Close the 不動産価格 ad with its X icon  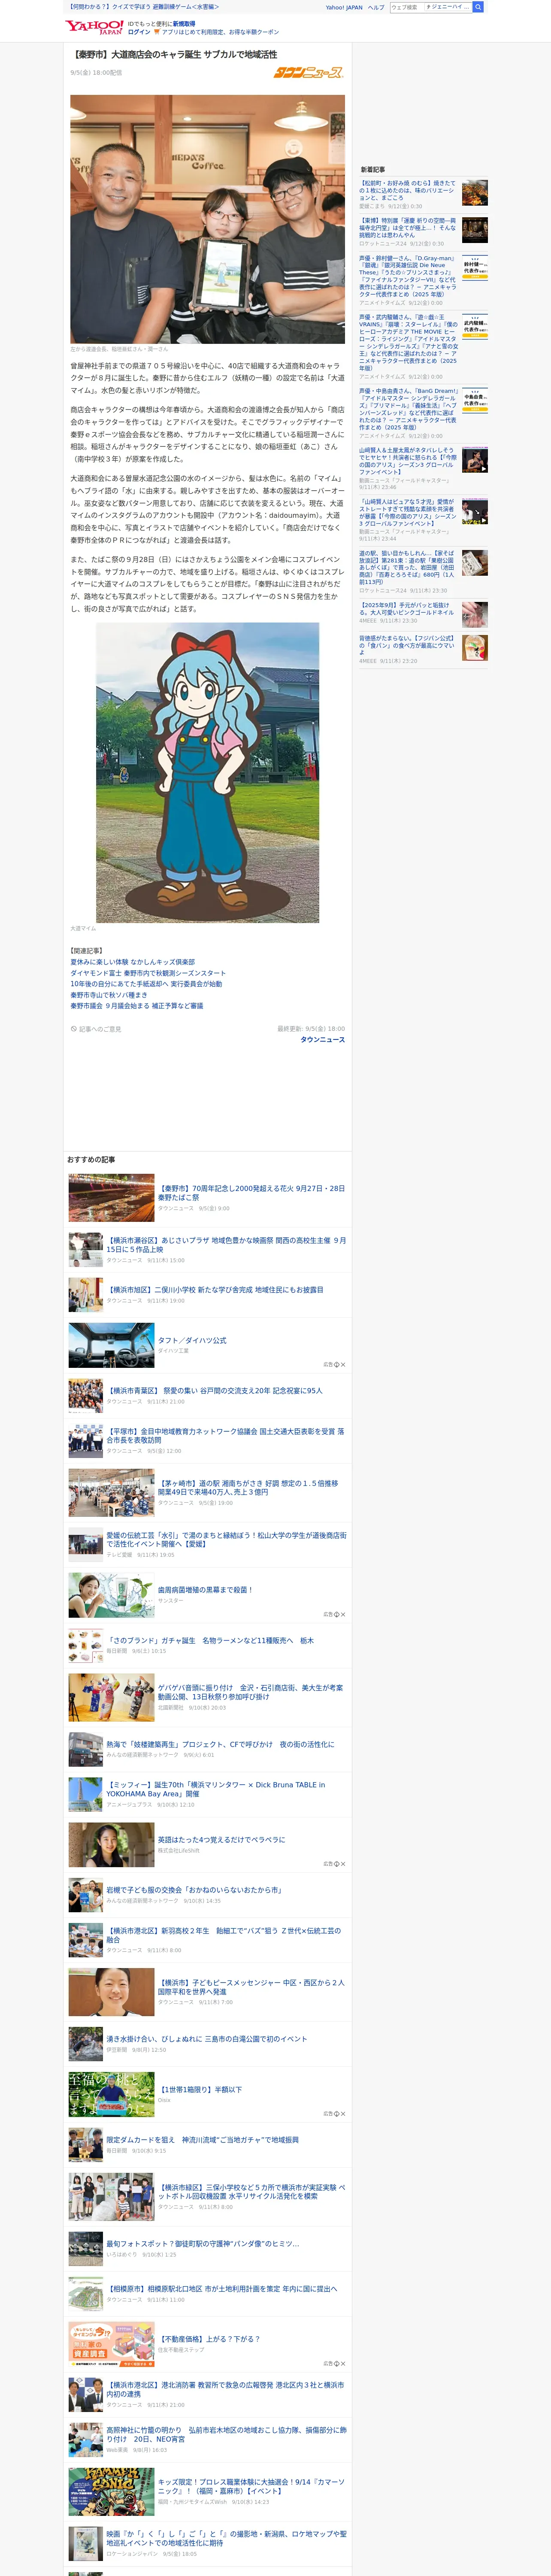[x=342, y=2364]
